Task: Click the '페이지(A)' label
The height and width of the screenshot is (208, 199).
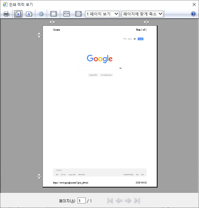Action: click(67, 201)
